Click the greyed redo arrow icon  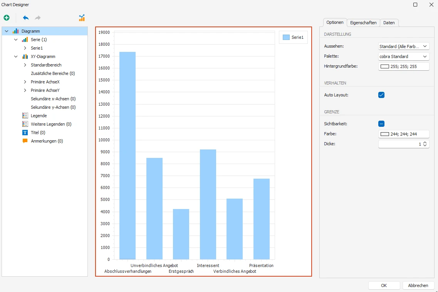[x=37, y=18]
